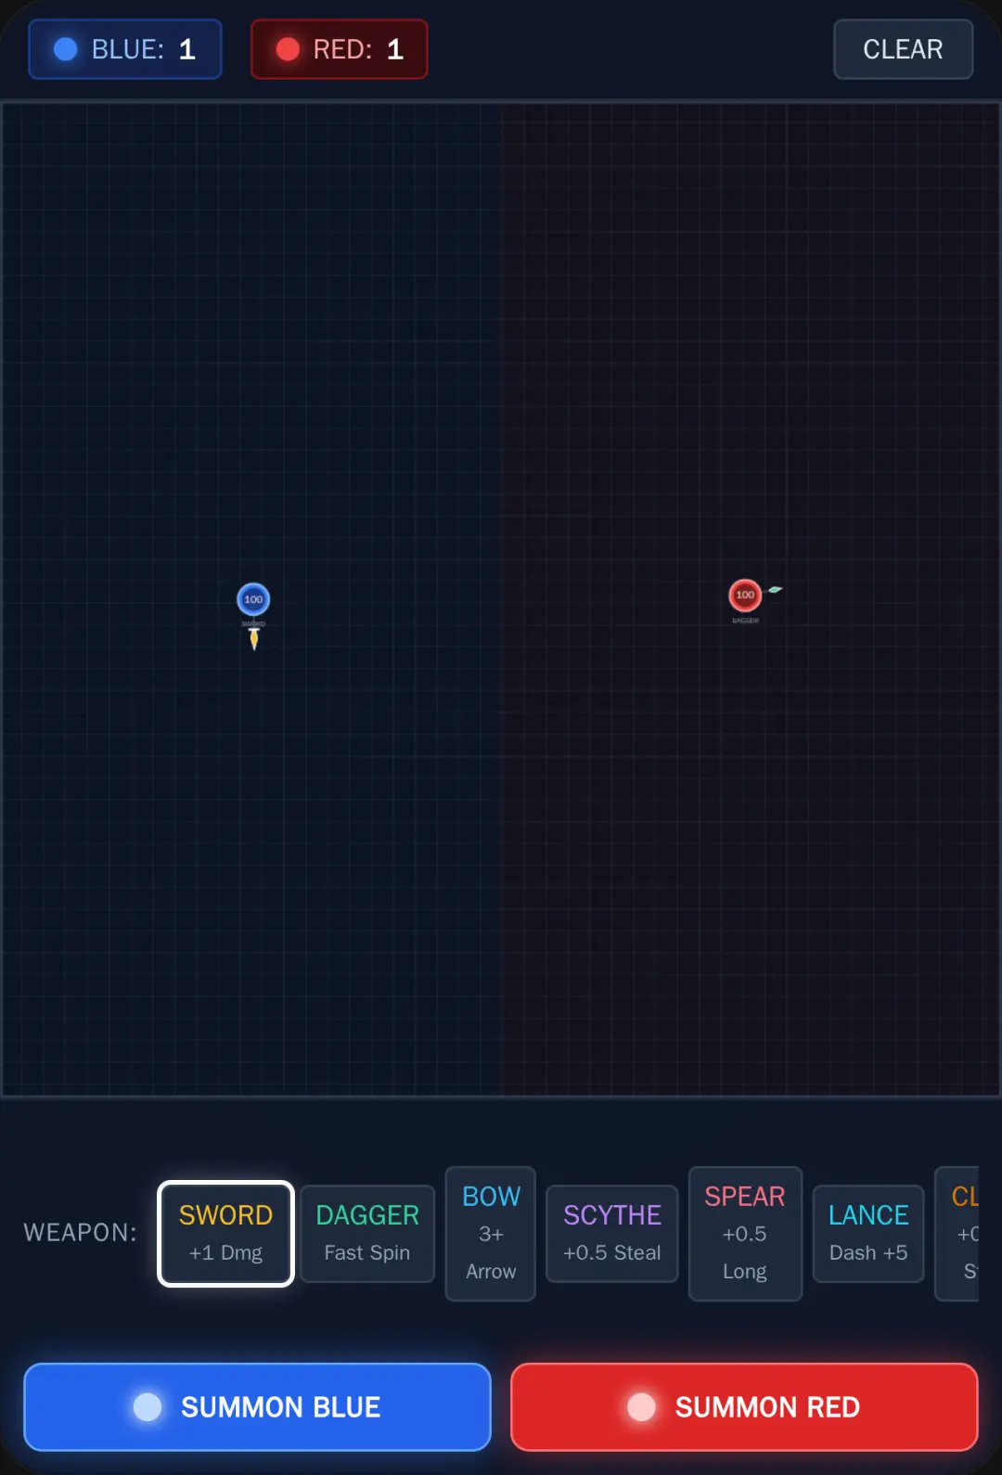Screen dimensions: 1002x1475
Task: Select the SWORD +1 Dmg weapon
Action: point(225,1234)
